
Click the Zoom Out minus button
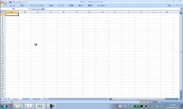160,102
